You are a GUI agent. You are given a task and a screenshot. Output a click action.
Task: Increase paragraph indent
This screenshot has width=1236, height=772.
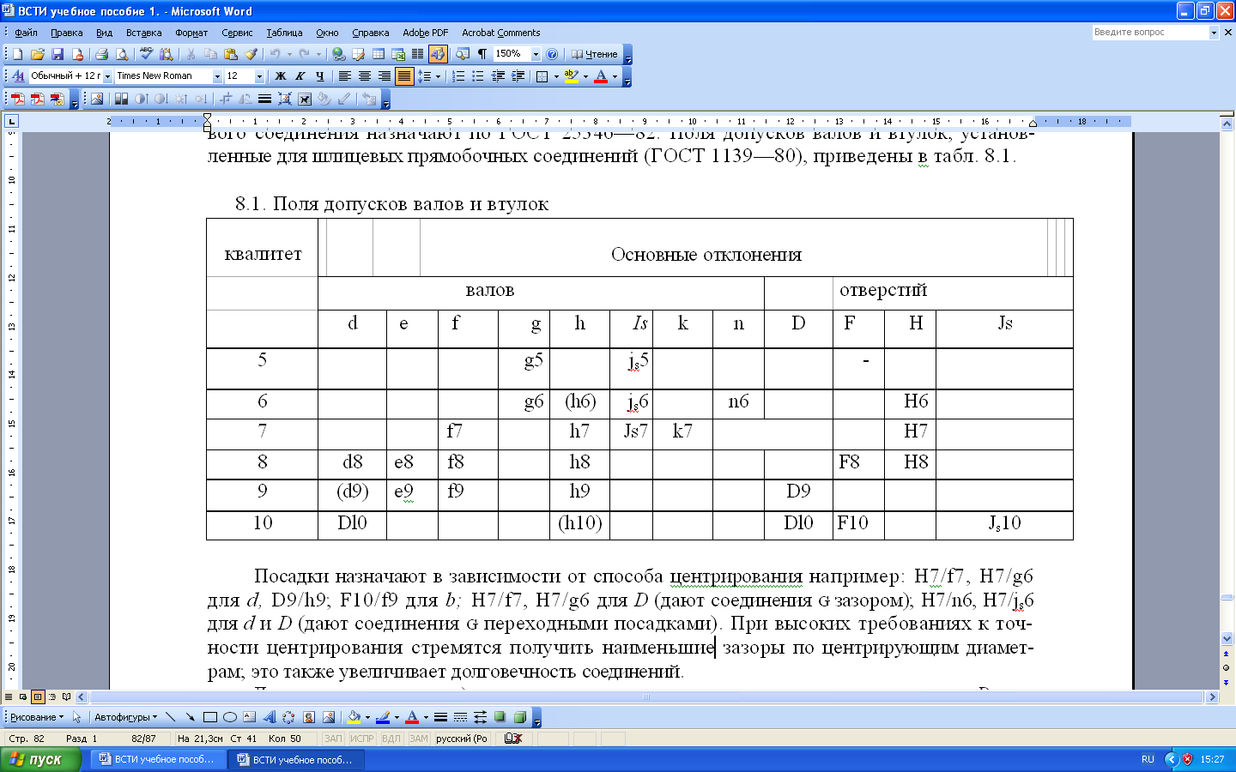[x=518, y=76]
